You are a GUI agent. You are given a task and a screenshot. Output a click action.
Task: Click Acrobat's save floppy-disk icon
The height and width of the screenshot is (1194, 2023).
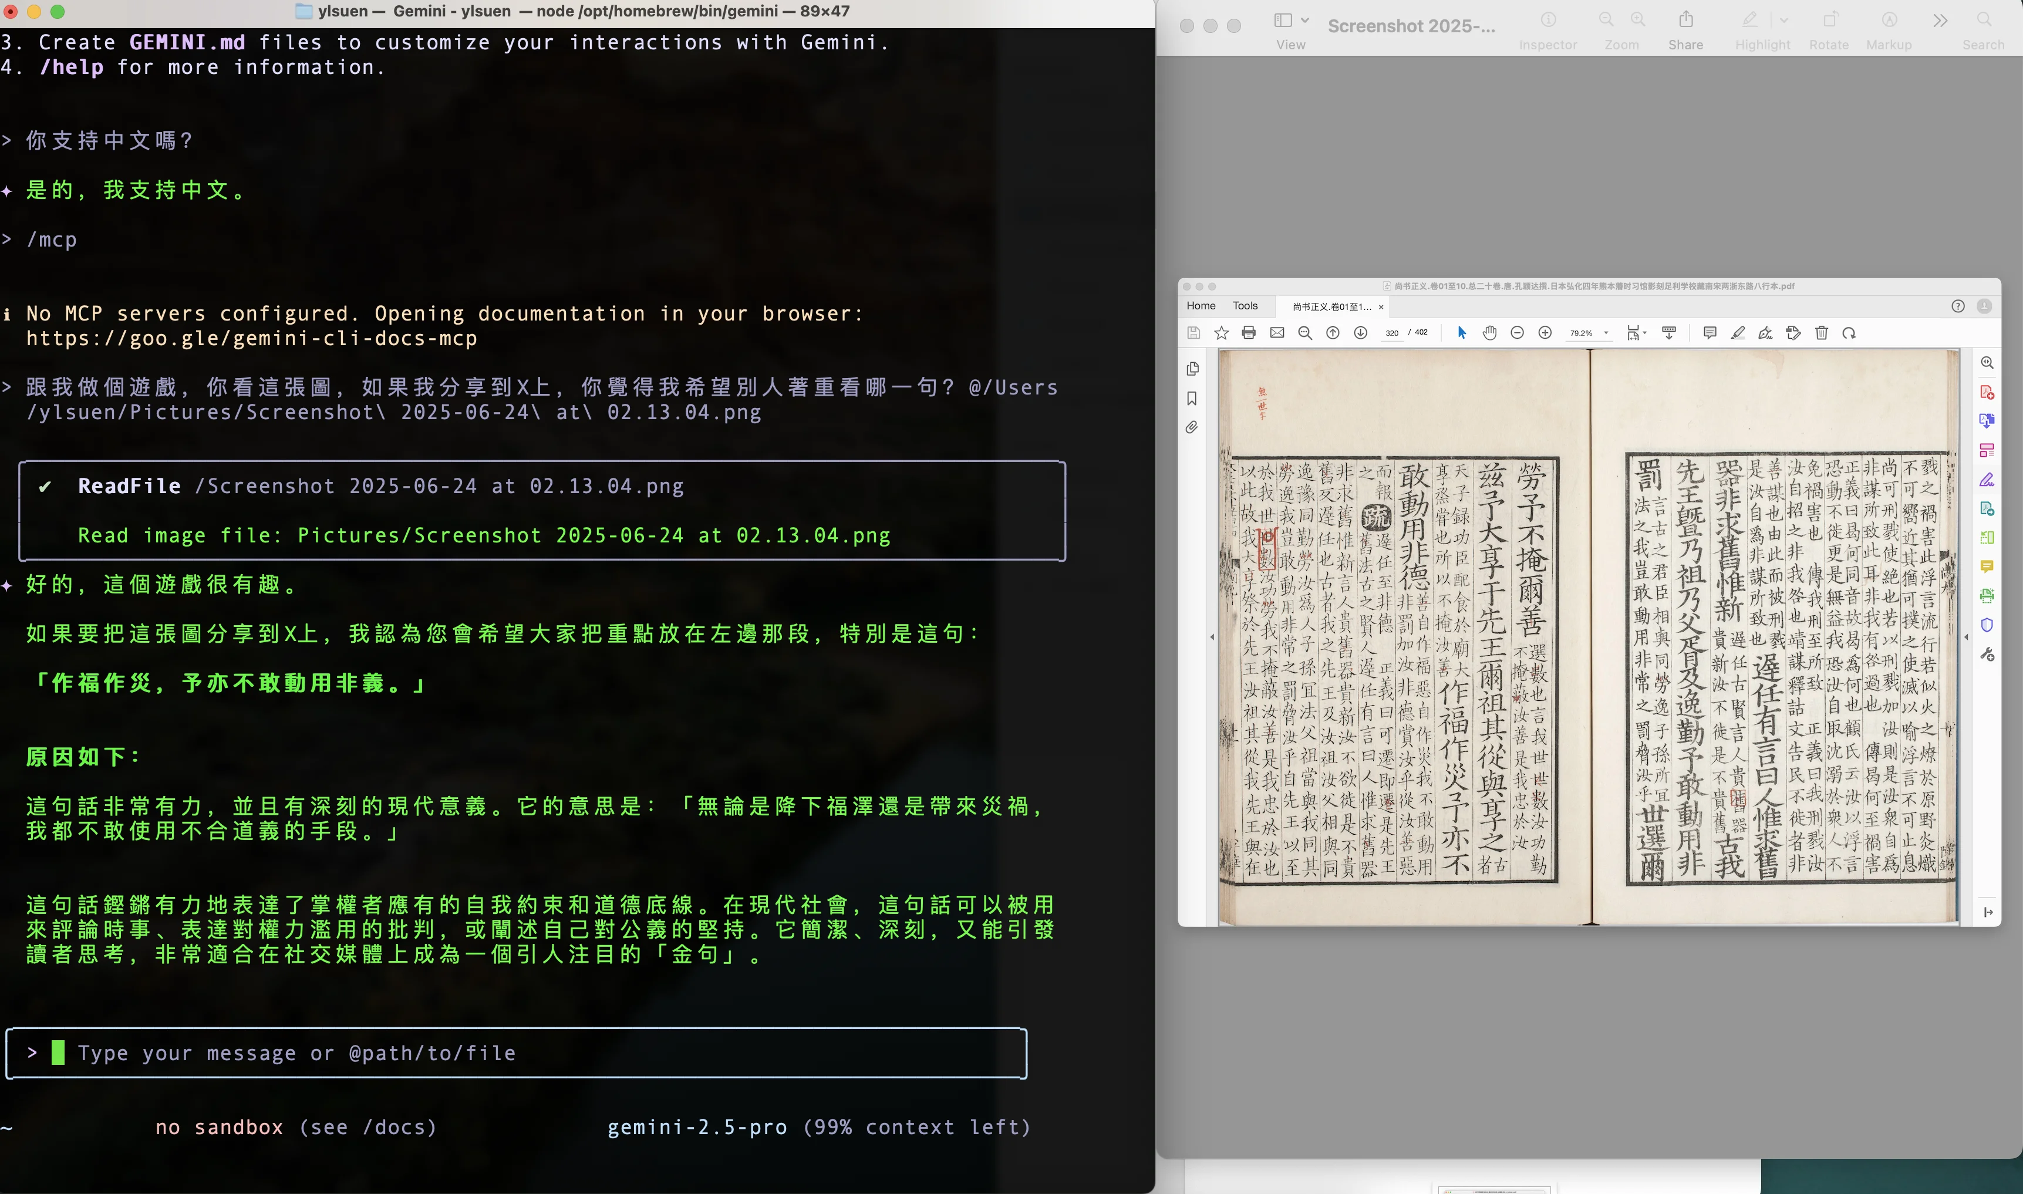coord(1193,333)
